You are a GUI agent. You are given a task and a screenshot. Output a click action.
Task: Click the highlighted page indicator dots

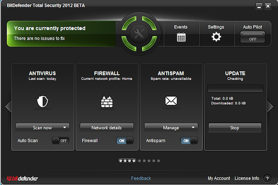coord(127,161)
